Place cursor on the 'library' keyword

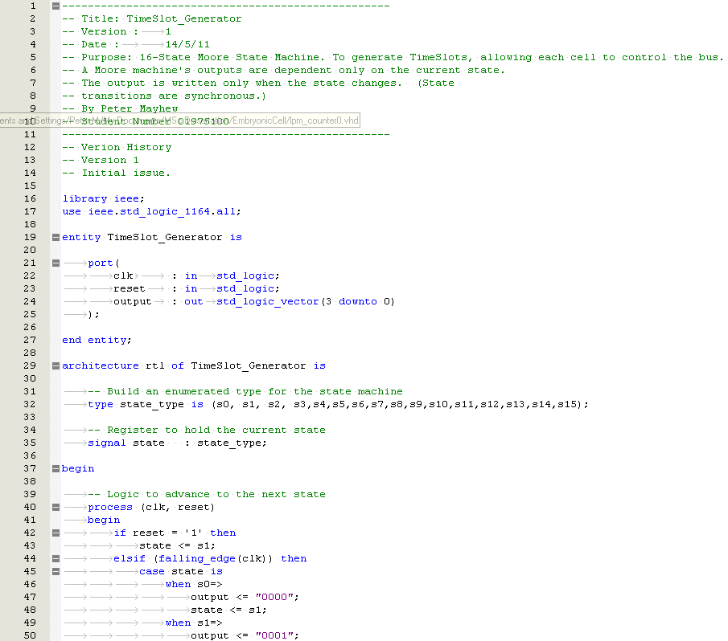pos(84,198)
